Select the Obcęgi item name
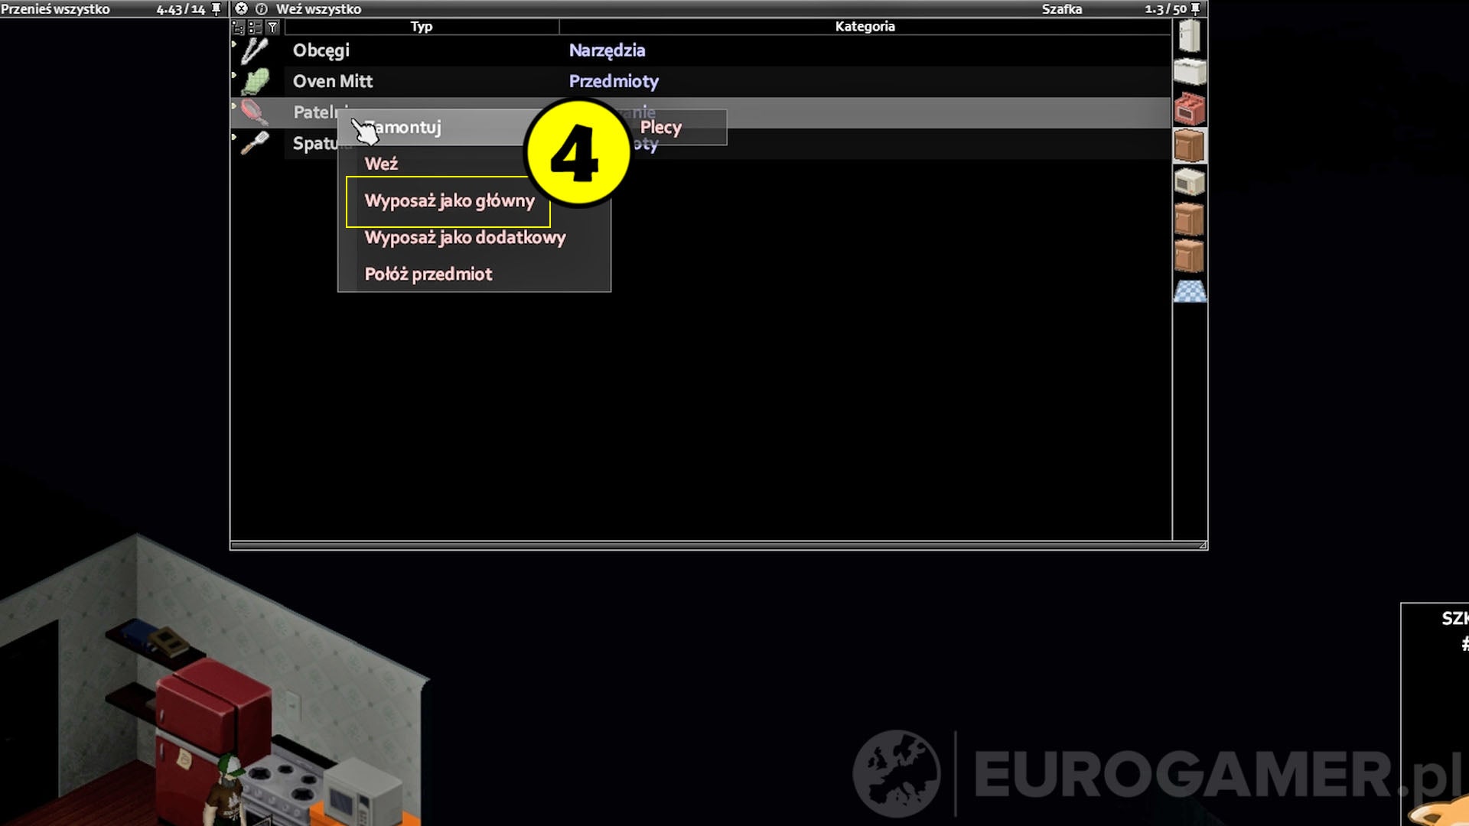Viewport: 1469px width, 826px height. (321, 50)
